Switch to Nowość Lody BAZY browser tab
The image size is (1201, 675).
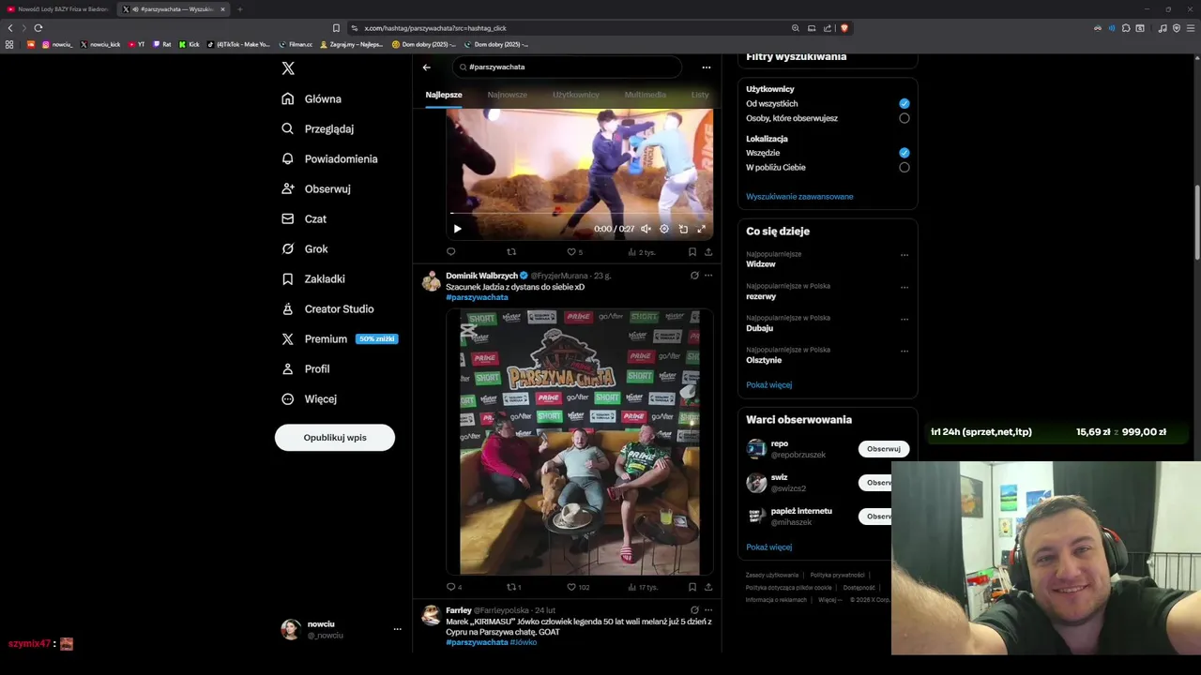pyautogui.click(x=58, y=9)
